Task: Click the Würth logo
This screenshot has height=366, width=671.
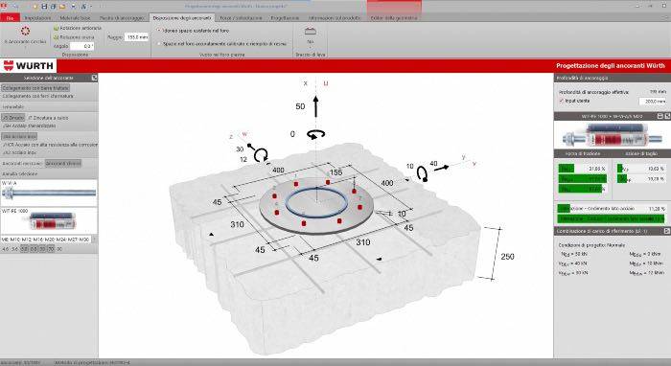Action: [29, 66]
